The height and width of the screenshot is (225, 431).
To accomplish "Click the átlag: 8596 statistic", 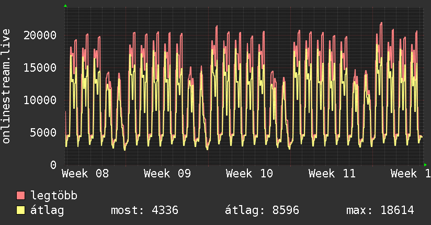I will [262, 210].
